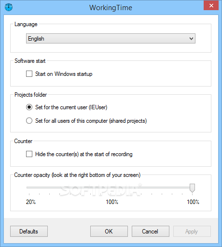Image resolution: width=222 pixels, height=247 pixels.
Task: Click the current user (IEUser) label text
Action: 71,107
